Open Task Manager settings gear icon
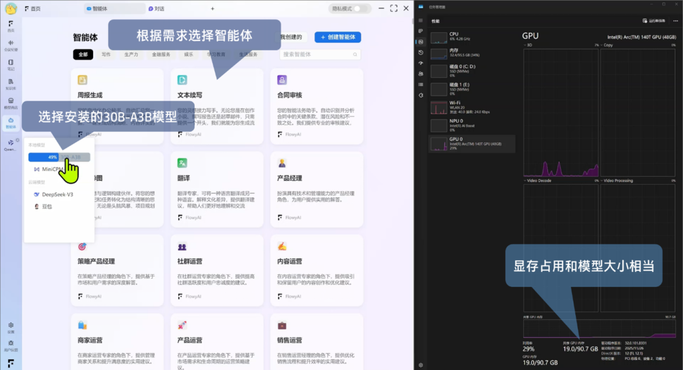683x370 pixels. [421, 365]
